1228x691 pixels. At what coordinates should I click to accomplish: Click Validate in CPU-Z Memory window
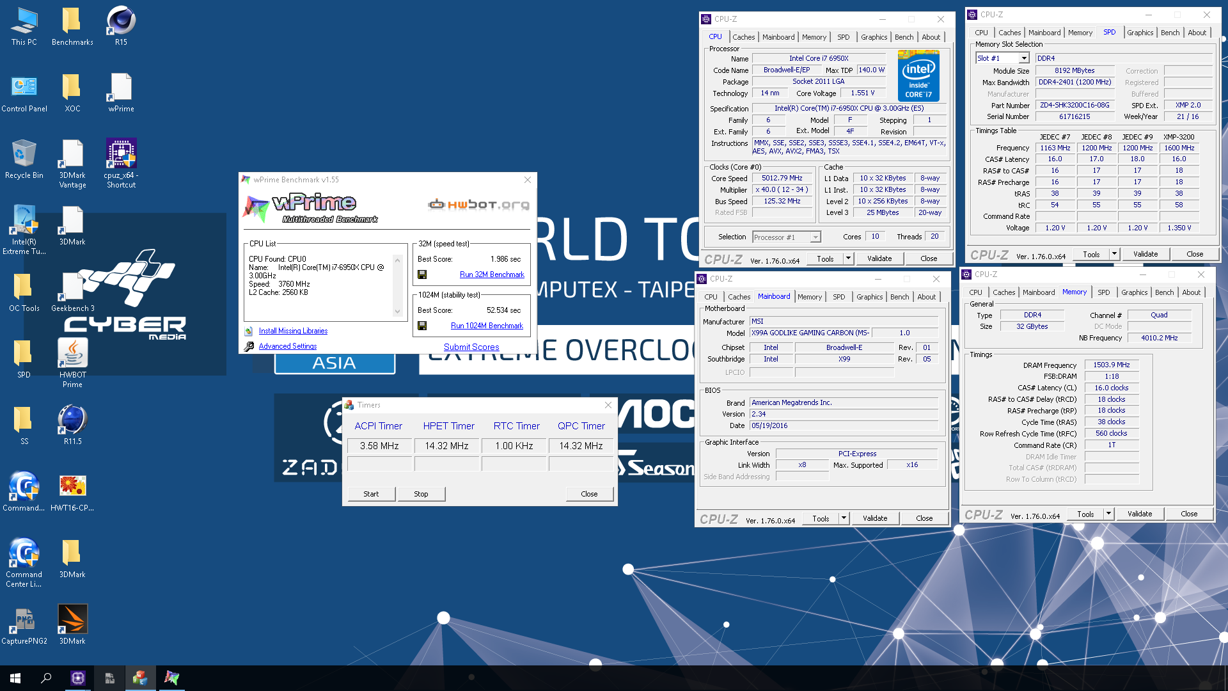[1140, 514]
